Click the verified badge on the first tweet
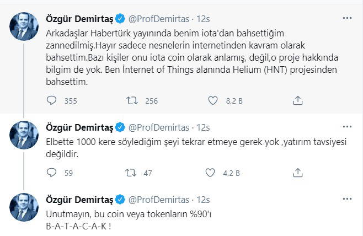The width and height of the screenshot is (363, 236). (x=118, y=18)
